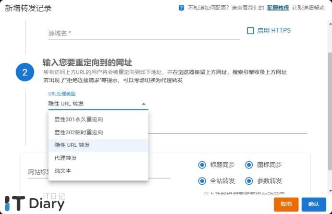Choose 隐性 URL 转发 from the list
This screenshot has width=332, height=214.
(x=98, y=145)
